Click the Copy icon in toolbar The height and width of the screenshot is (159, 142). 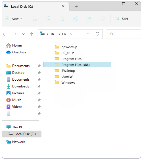point(48,18)
